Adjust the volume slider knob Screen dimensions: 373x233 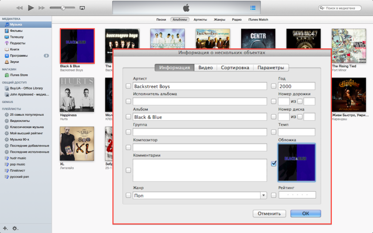click(63, 8)
